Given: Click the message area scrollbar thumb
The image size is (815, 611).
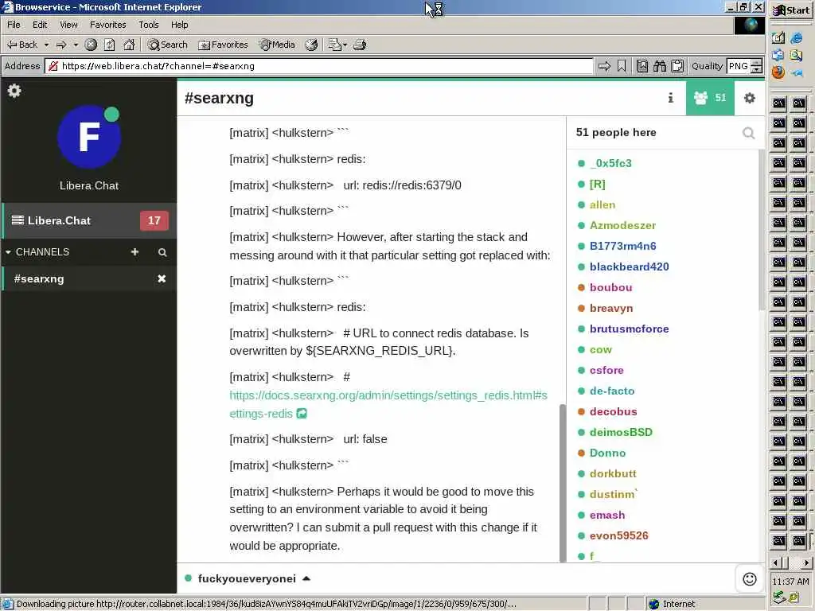Looking at the screenshot, I should [562, 483].
